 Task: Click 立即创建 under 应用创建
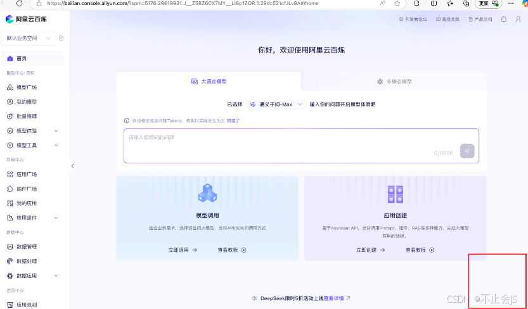click(x=370, y=250)
